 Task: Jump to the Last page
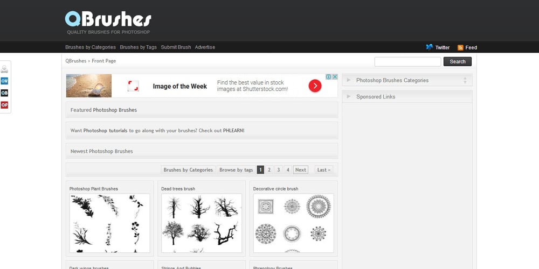click(x=324, y=169)
